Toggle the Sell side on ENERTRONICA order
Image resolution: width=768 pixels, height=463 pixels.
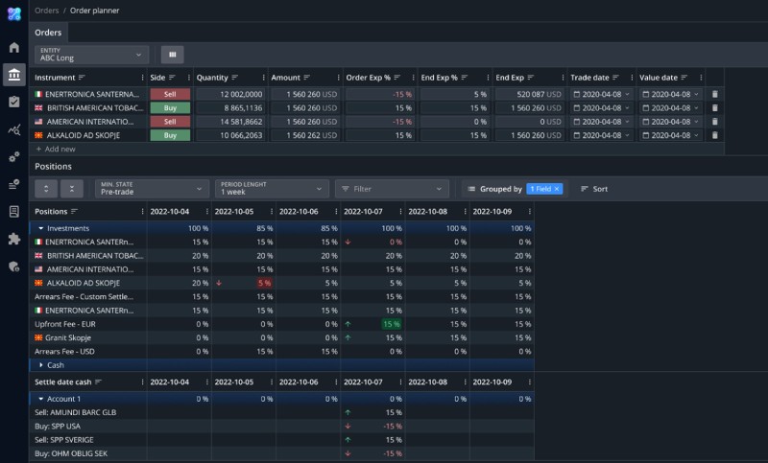[x=170, y=94]
